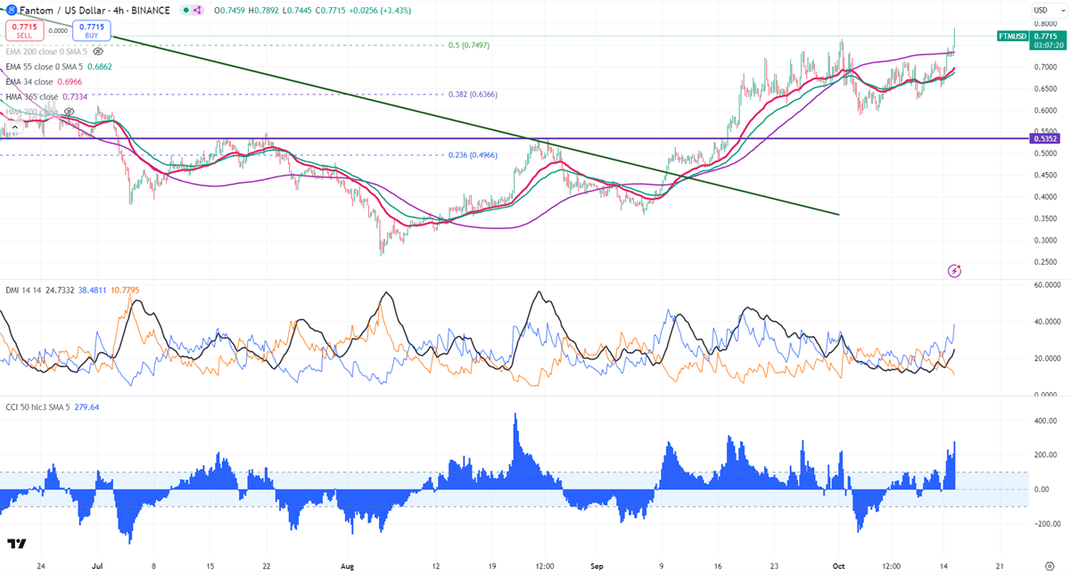Click the Aug label on the time axis

pyautogui.click(x=347, y=565)
